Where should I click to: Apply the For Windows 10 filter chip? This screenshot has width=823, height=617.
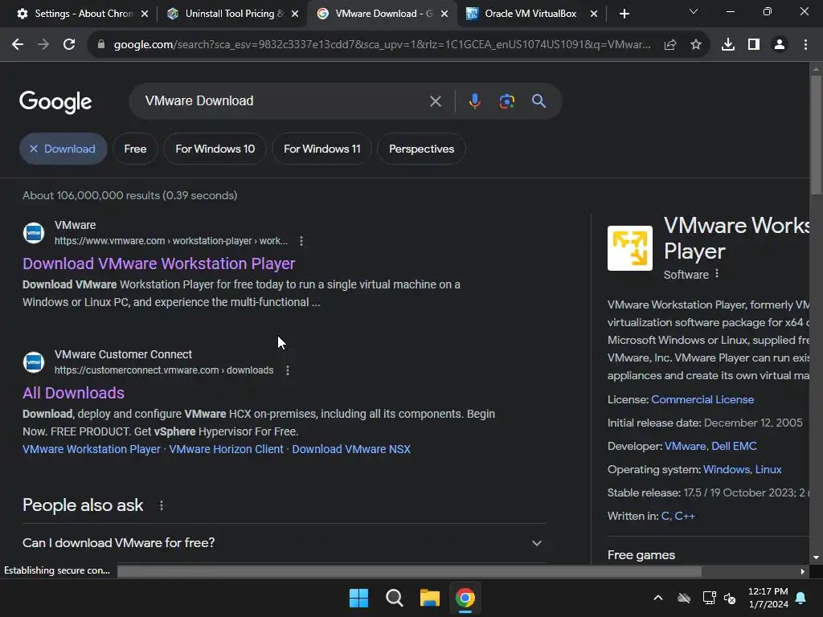pyautogui.click(x=215, y=149)
